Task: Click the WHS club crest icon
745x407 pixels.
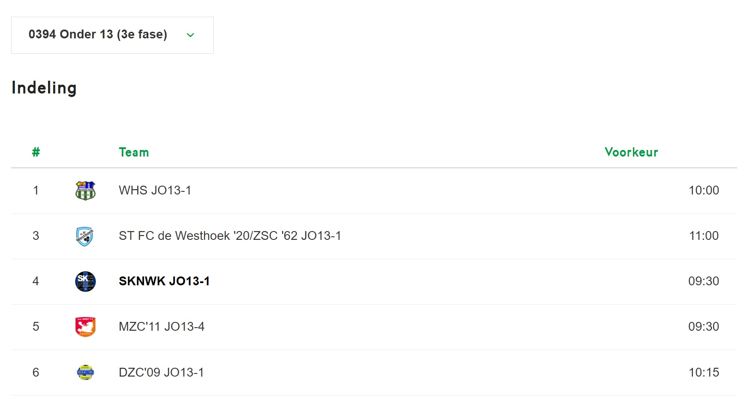Action: click(85, 190)
